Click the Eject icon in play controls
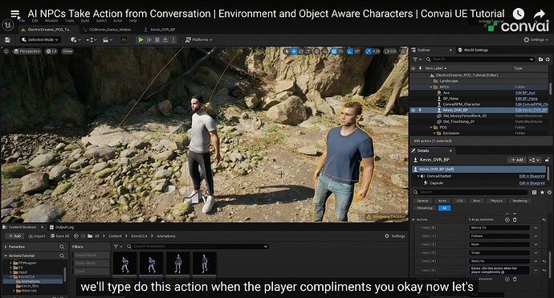Screen dimensions: 554x298 165,40
